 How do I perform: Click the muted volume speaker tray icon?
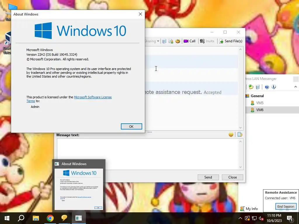(261, 218)
